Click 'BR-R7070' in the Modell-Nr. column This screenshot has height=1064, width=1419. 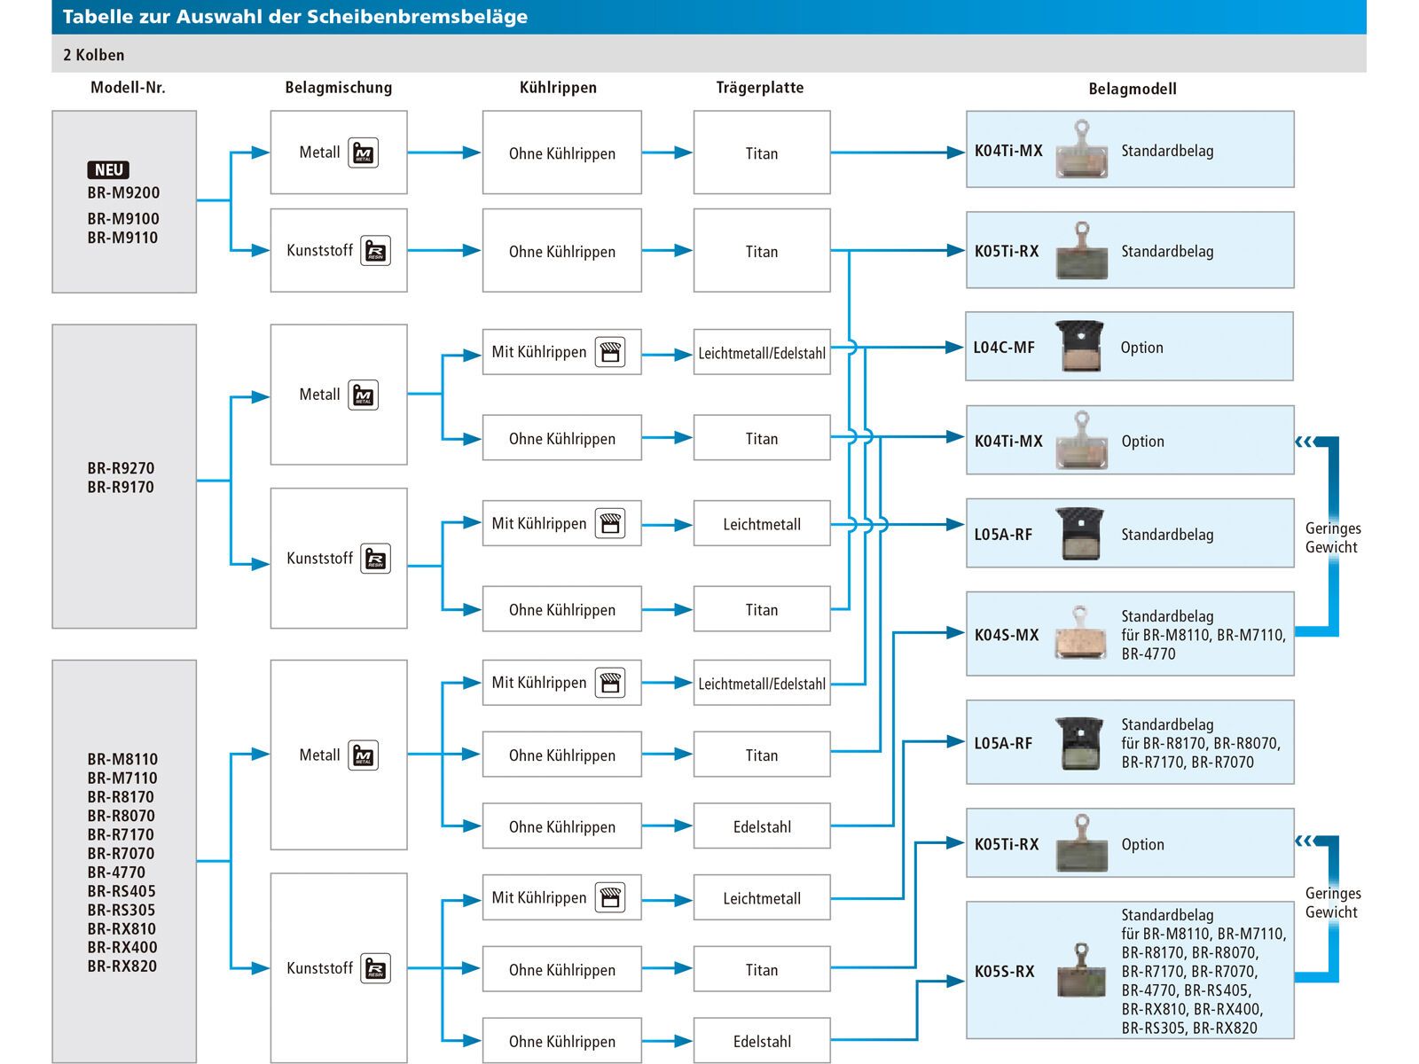(121, 853)
